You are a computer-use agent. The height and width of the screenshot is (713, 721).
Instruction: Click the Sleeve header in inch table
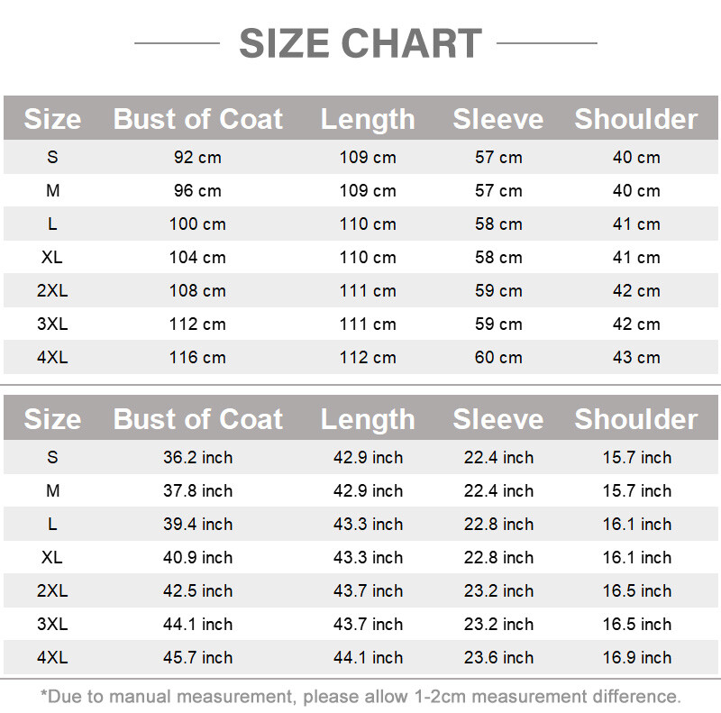(x=498, y=419)
